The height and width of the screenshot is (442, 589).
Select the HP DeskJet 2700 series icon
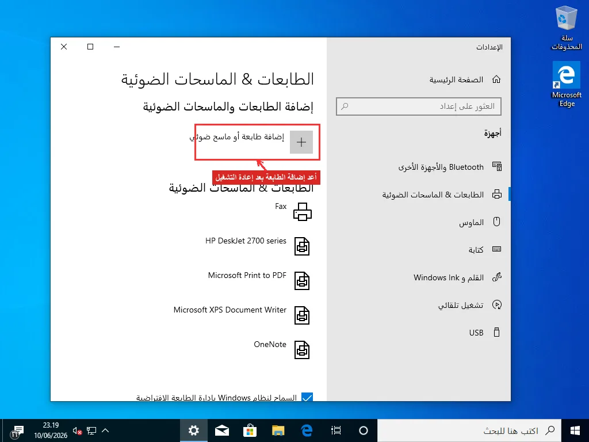[302, 246]
